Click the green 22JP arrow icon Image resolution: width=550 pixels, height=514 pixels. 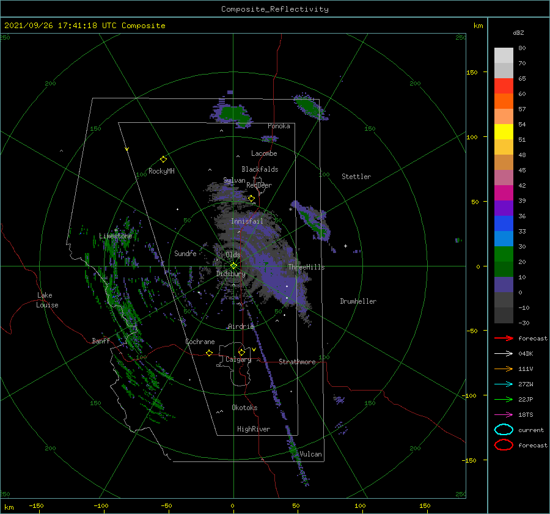504,399
